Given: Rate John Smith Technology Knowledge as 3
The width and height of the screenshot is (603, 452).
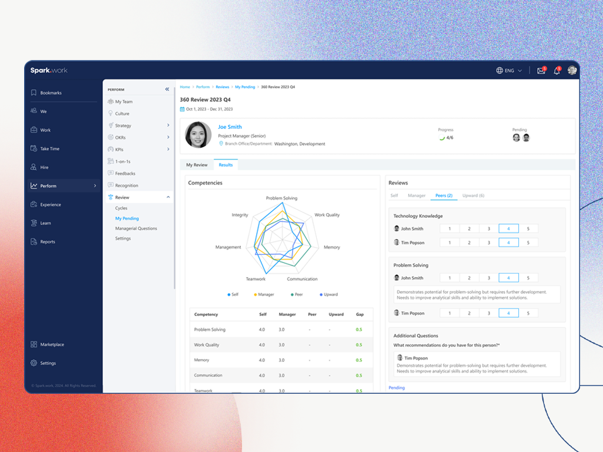Looking at the screenshot, I should click(489, 229).
